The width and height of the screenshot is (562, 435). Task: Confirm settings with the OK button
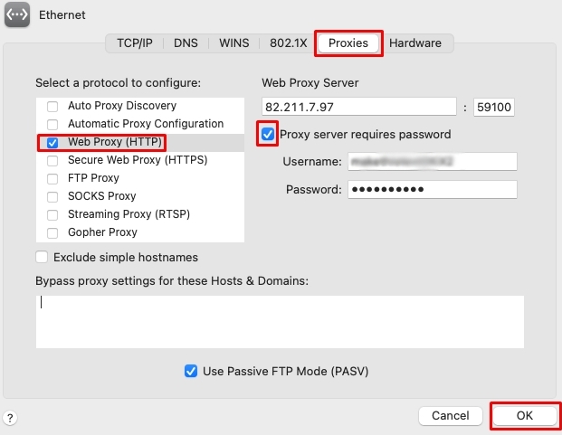(x=524, y=415)
